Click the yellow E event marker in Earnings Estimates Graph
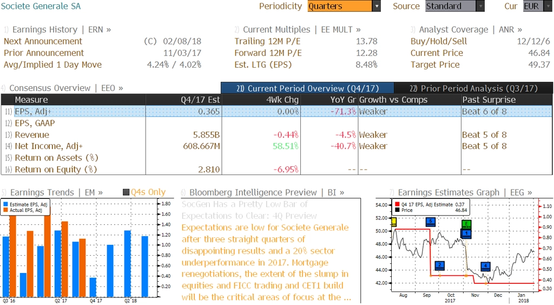 click(x=394, y=222)
